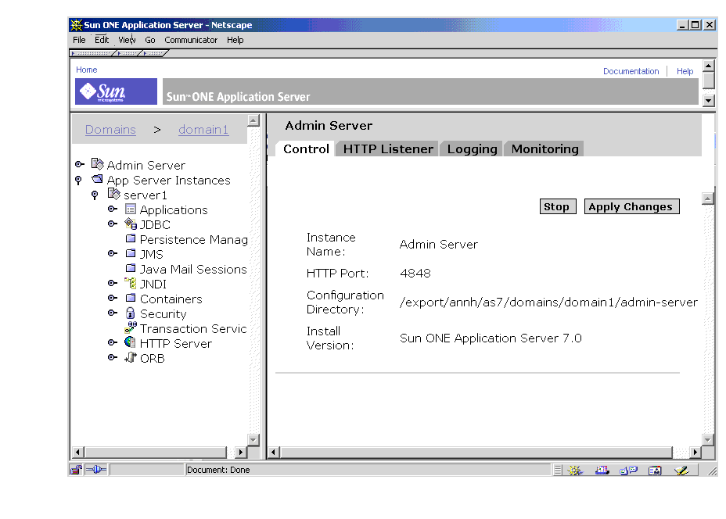
Task: Select the Java Mail Sessions tree label
Action: pos(193,269)
